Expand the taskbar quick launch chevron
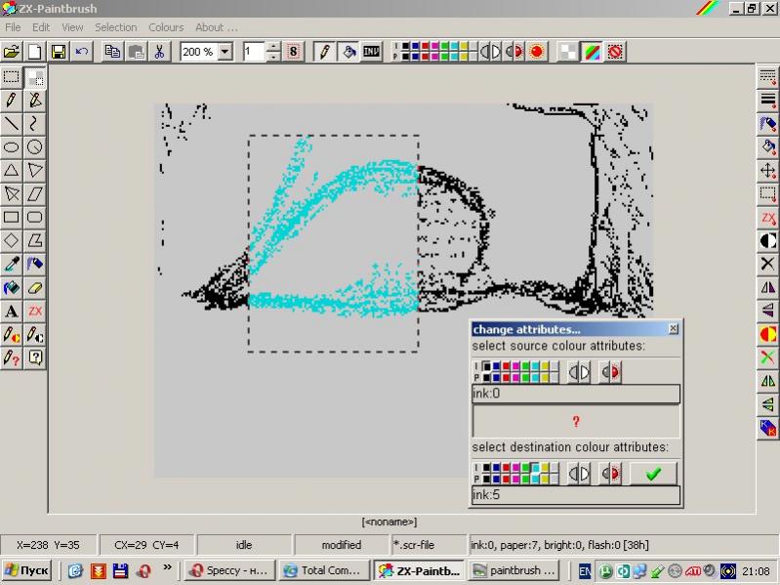The width and height of the screenshot is (780, 585). (x=167, y=568)
